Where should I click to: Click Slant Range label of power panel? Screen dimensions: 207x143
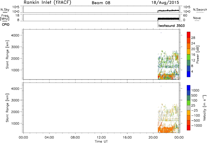click(7, 54)
